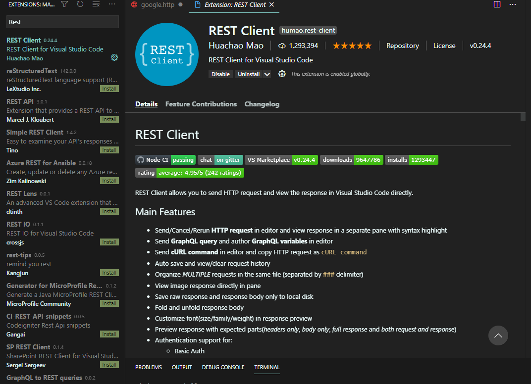Switch to the DEBUG CONSOLE panel tab
Screen dimensions: 531x384
pyautogui.click(x=223, y=367)
